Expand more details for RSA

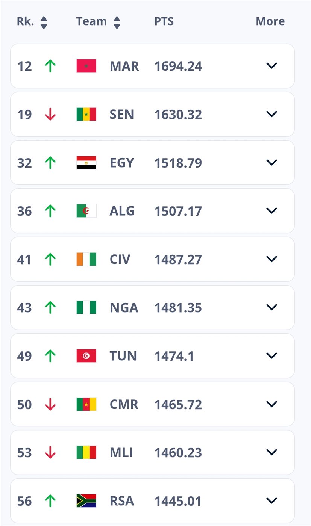click(272, 500)
